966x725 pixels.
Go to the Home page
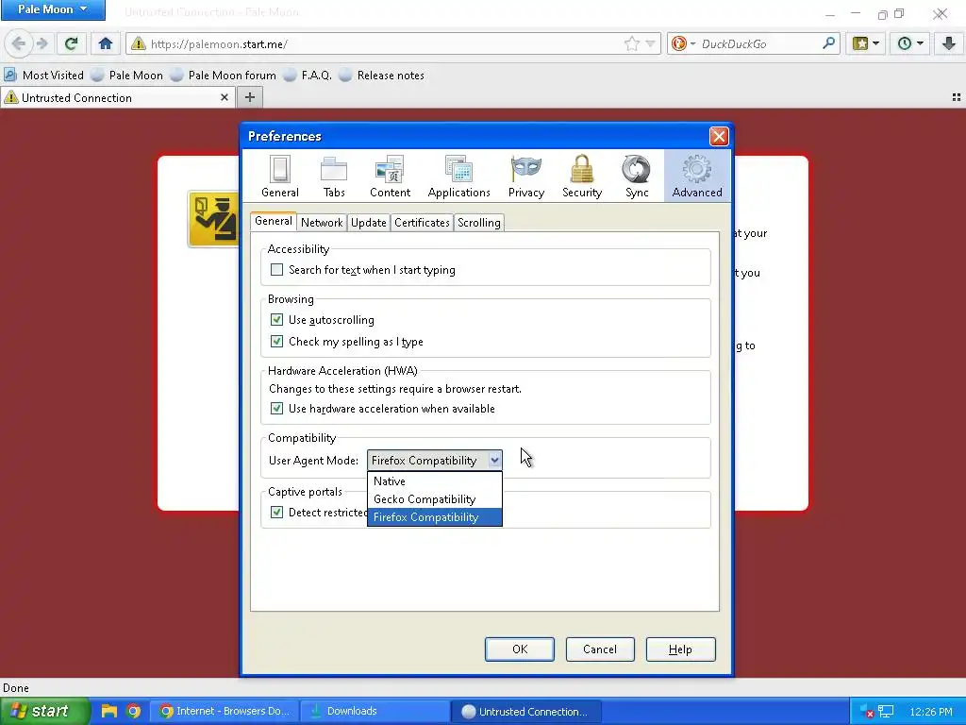106,43
